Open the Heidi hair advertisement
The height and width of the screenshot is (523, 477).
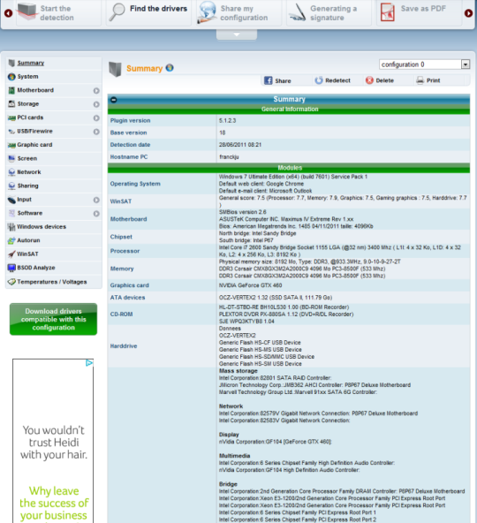pyautogui.click(x=53, y=441)
